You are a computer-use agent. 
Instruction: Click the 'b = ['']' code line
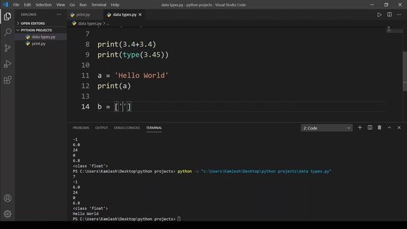tap(114, 107)
